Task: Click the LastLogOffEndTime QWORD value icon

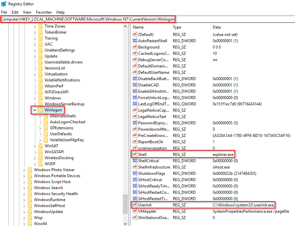Action: tap(135, 104)
